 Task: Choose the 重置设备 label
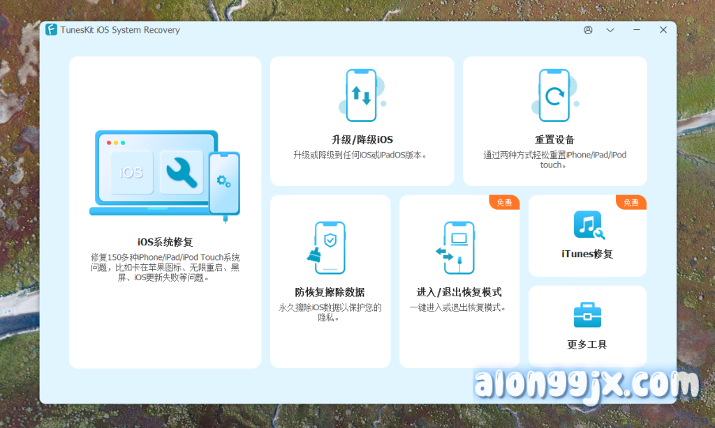(x=554, y=139)
